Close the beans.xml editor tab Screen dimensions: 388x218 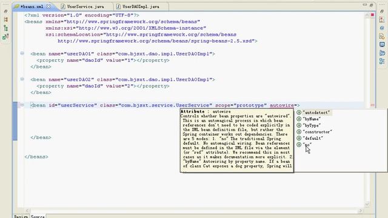point(48,7)
